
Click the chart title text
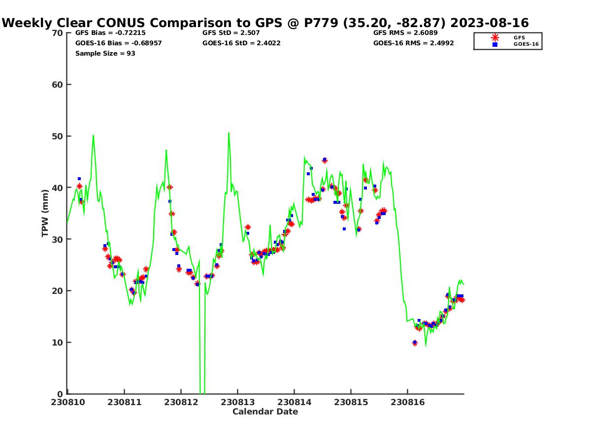pos(266,23)
